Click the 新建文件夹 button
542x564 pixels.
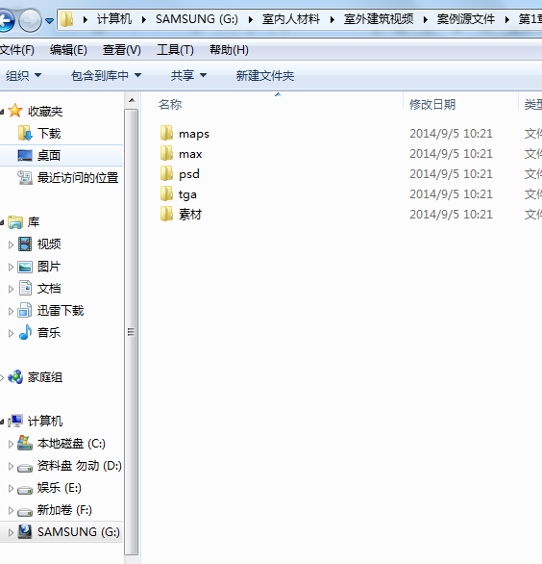pos(265,75)
